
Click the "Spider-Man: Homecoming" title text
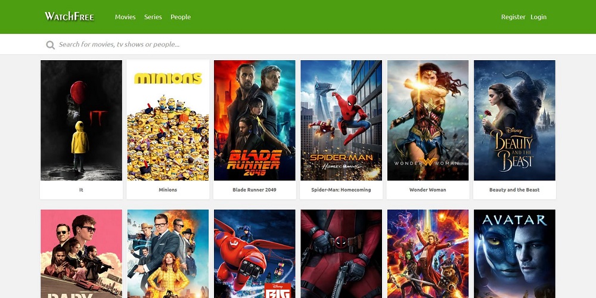342,190
